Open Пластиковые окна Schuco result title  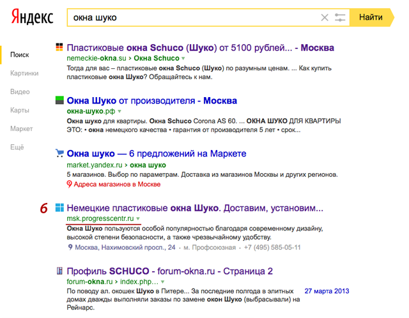(200, 48)
